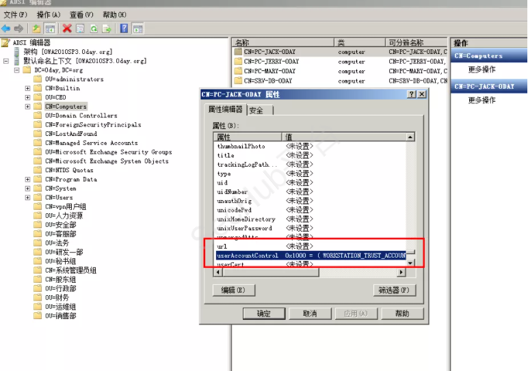
Task: Expand the CN=Users tree node
Action: click(x=27, y=197)
